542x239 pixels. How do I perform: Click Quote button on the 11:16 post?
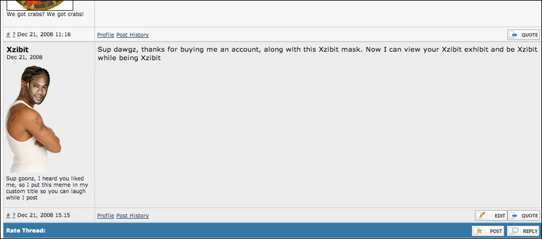click(523, 35)
